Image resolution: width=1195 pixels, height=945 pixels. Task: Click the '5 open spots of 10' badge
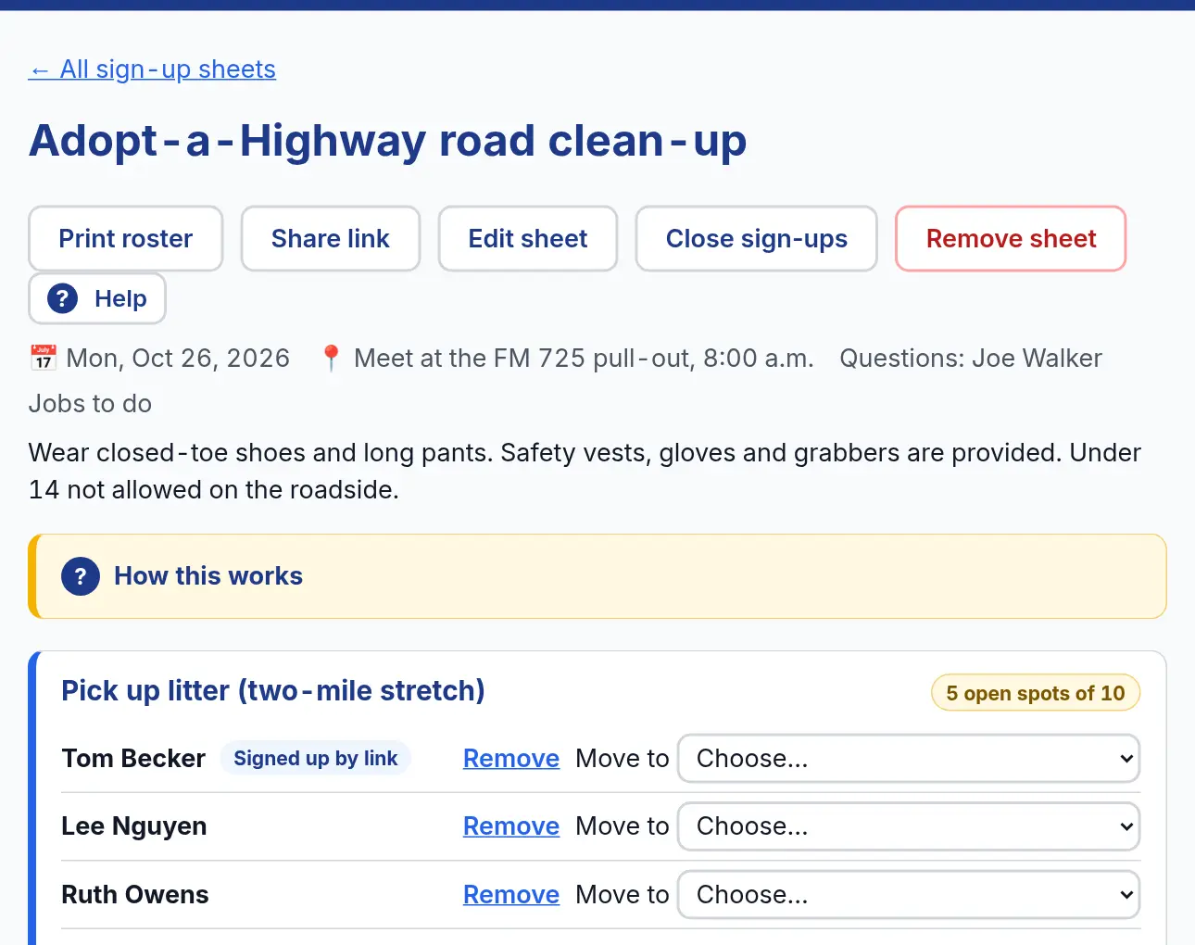[1036, 693]
